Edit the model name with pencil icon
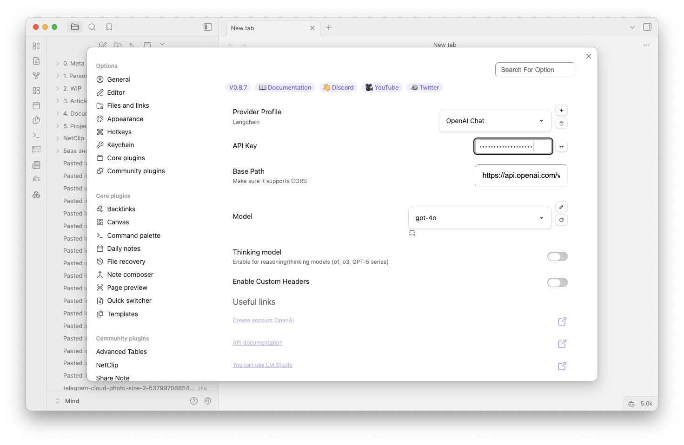The width and height of the screenshot is (684, 445). (x=561, y=207)
